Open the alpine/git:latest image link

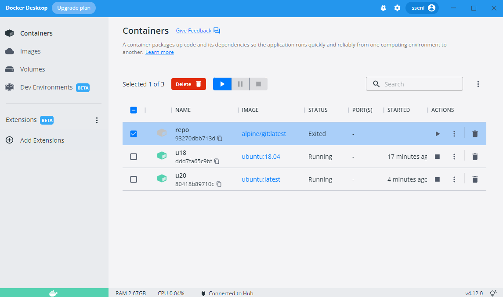click(x=264, y=134)
